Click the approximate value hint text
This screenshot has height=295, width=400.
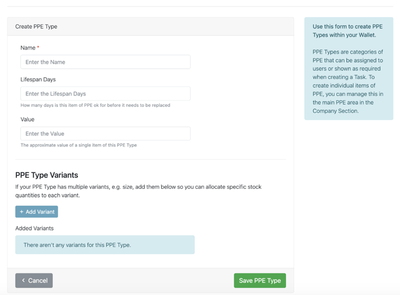pos(78,145)
